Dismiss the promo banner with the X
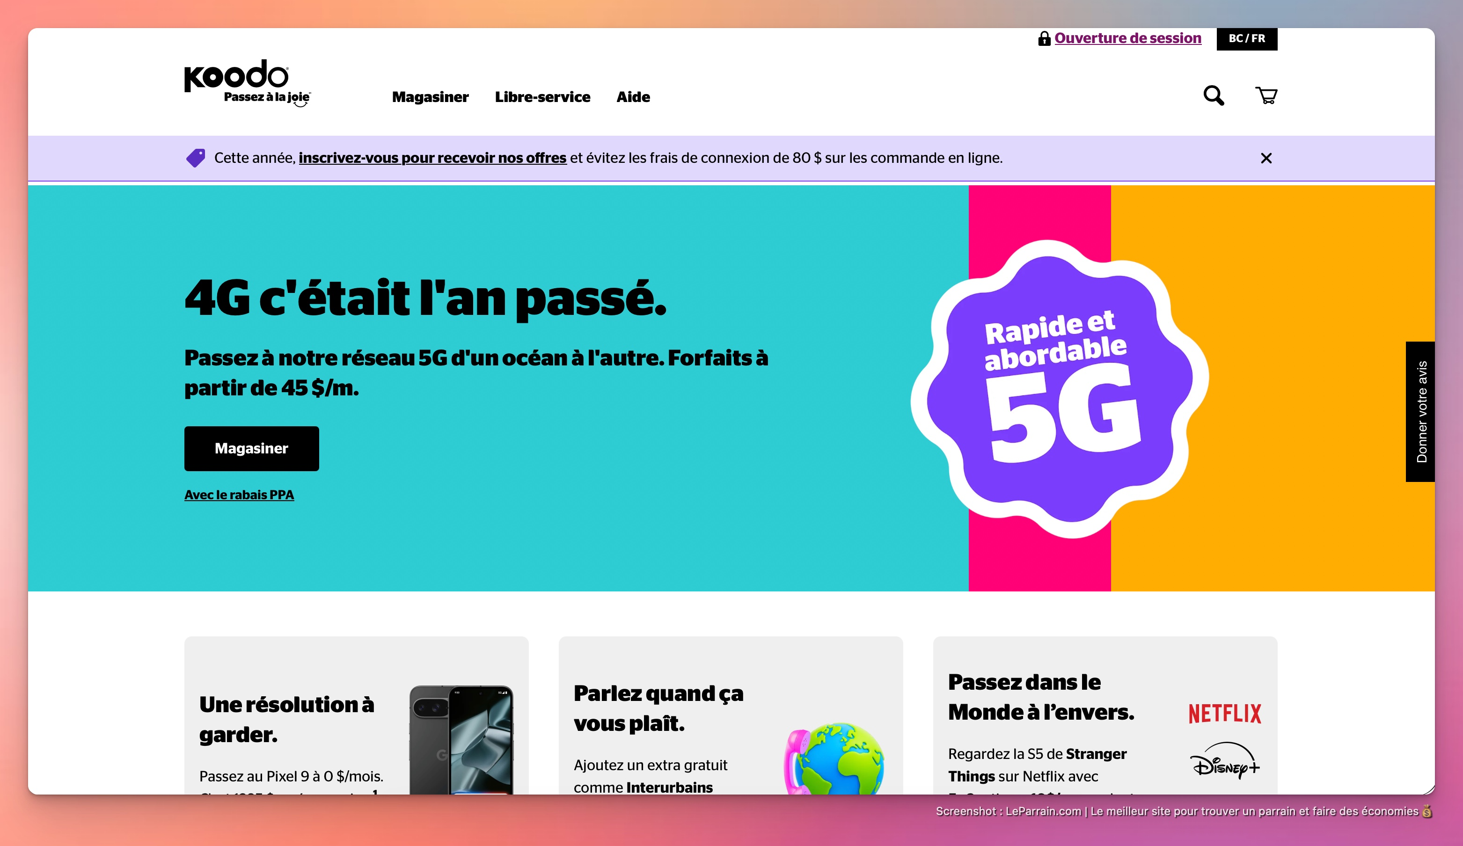 coord(1266,159)
